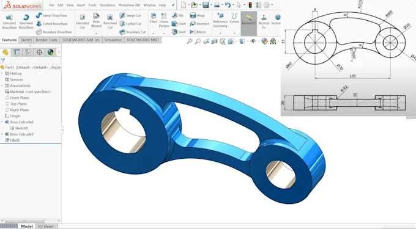The width and height of the screenshot is (416, 229).
Task: Click the Print icon
Action: (217, 5)
